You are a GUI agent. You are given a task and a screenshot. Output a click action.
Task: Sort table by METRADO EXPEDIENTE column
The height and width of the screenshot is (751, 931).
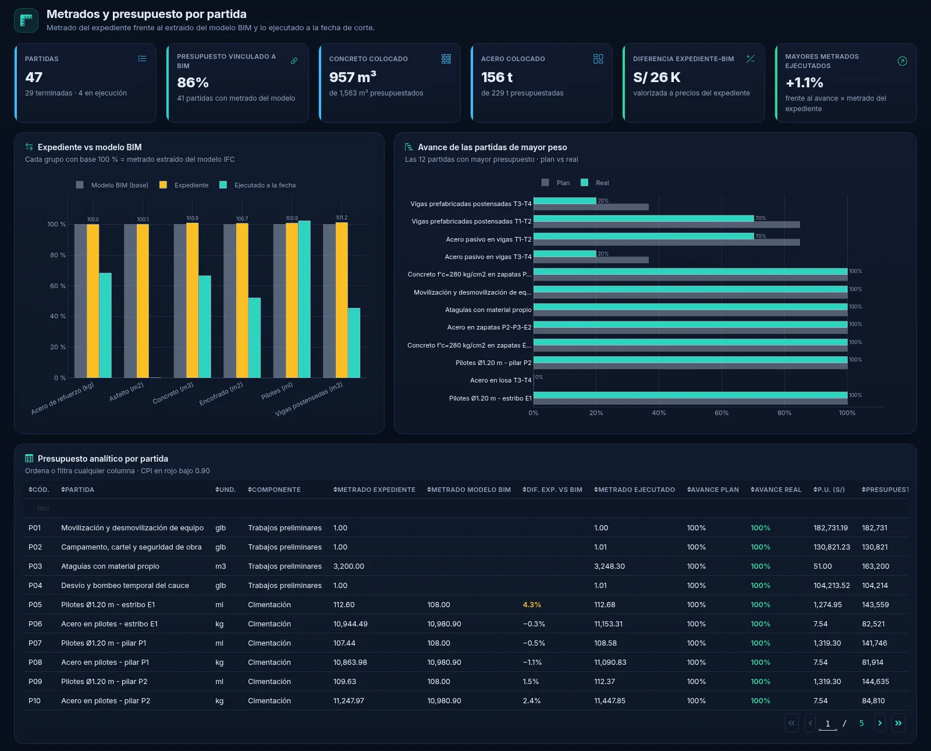coord(374,490)
